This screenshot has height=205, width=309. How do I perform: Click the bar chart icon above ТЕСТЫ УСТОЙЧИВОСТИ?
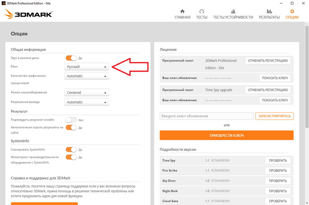tap(233, 12)
